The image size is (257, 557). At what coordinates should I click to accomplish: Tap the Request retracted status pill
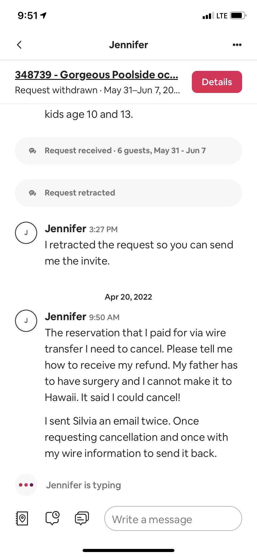tap(128, 193)
